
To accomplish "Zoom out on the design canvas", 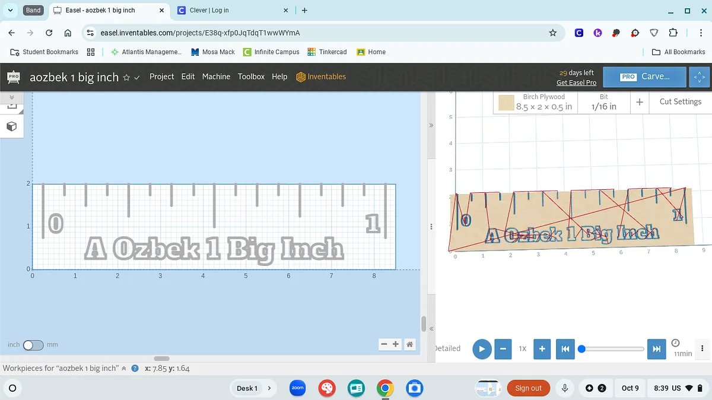I will [x=384, y=344].
